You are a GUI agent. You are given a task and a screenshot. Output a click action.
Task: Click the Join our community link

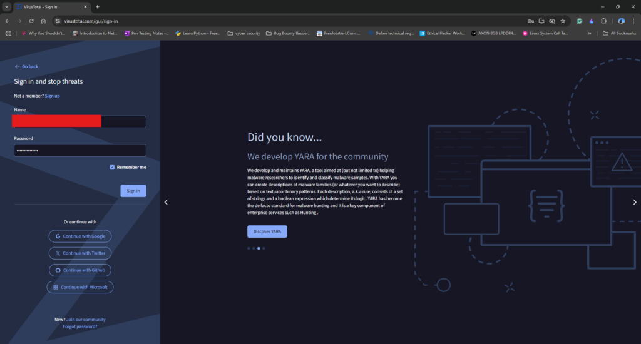[86, 320]
